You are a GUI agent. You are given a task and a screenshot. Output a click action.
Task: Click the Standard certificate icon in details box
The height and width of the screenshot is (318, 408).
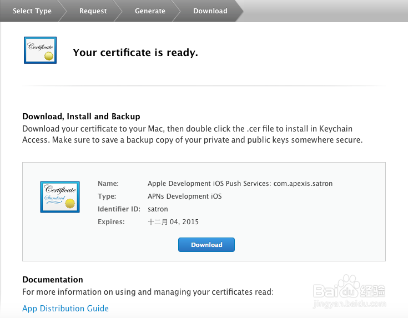[60, 197]
